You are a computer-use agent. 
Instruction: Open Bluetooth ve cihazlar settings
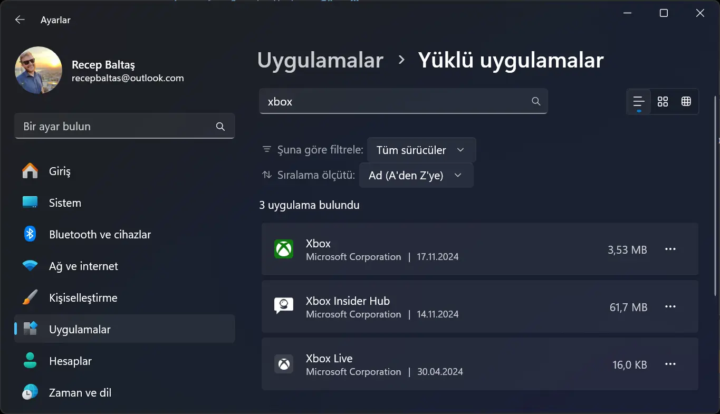tap(124, 235)
